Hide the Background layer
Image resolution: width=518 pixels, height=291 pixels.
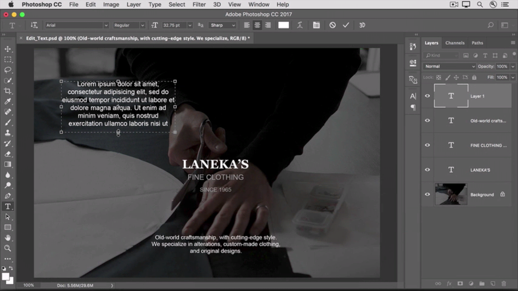(x=427, y=194)
